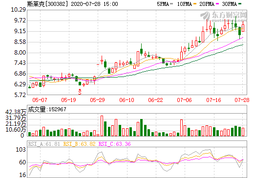Click date axis label 06-22

click(155, 100)
